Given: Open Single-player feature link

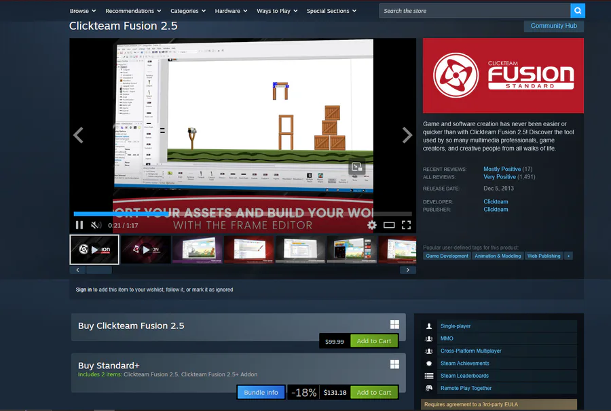Looking at the screenshot, I should click(x=455, y=326).
